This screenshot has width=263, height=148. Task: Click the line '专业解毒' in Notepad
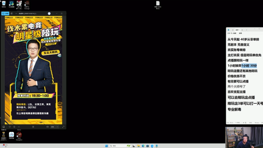(234, 110)
